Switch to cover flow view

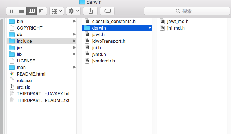pos(42,11)
